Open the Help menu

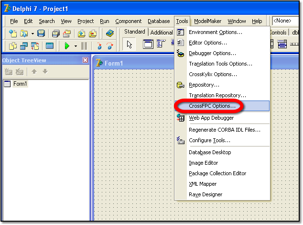click(x=257, y=21)
